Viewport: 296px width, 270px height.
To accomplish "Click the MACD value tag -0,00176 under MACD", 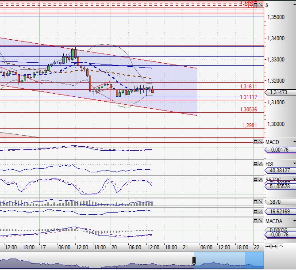I will tap(280, 150).
